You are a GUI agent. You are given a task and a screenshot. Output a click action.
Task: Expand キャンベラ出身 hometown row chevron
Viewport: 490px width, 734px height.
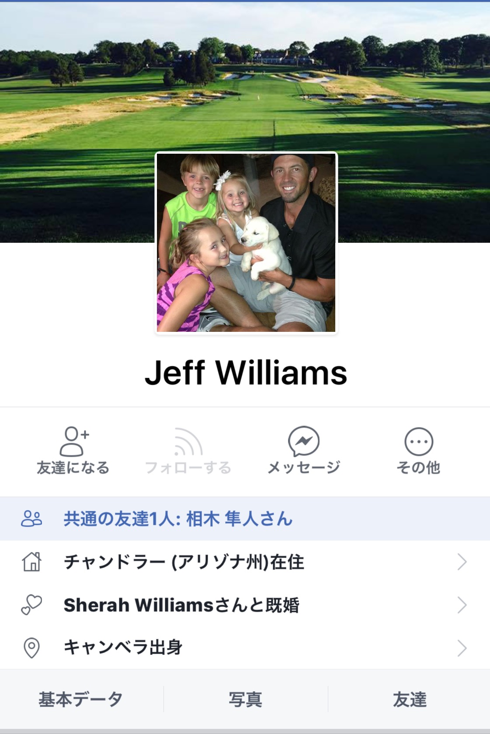point(462,648)
